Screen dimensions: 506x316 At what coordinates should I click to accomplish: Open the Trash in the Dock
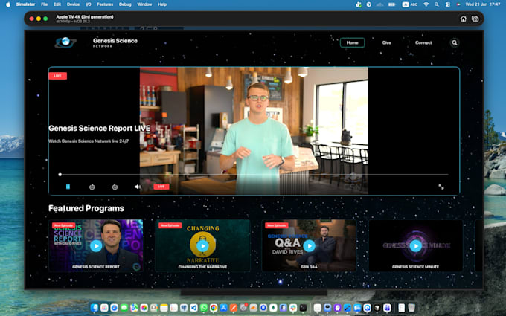411,308
